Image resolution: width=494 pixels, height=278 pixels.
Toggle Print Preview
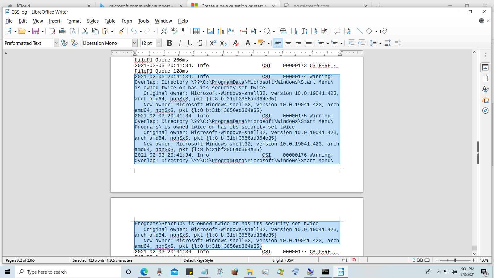[x=73, y=31]
